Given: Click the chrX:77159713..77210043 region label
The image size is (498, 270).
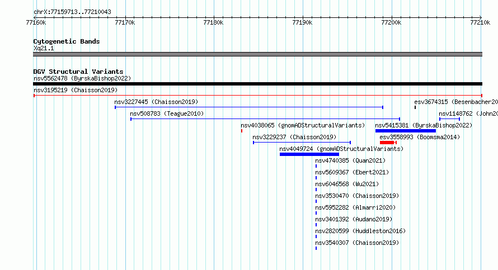Looking at the screenshot, I should coord(72,12).
